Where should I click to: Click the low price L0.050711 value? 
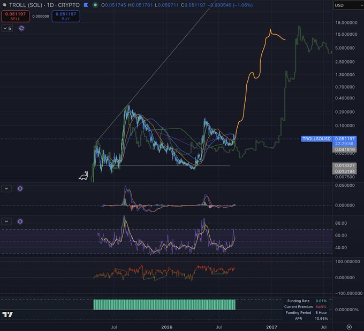pos(166,5)
